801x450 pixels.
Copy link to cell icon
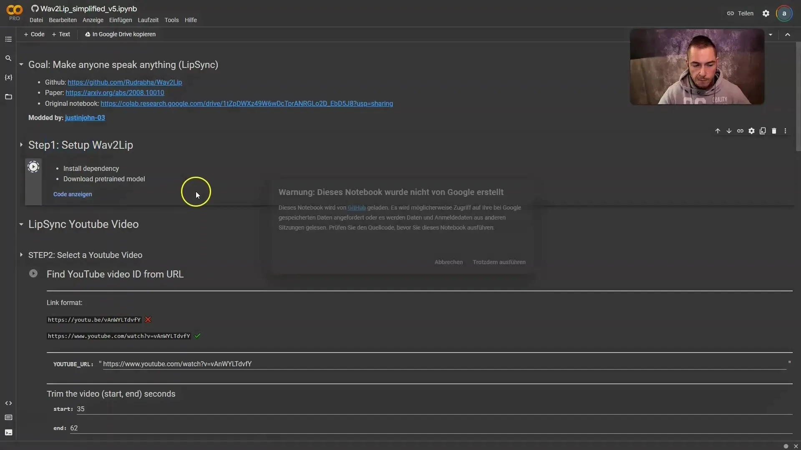[x=740, y=131]
